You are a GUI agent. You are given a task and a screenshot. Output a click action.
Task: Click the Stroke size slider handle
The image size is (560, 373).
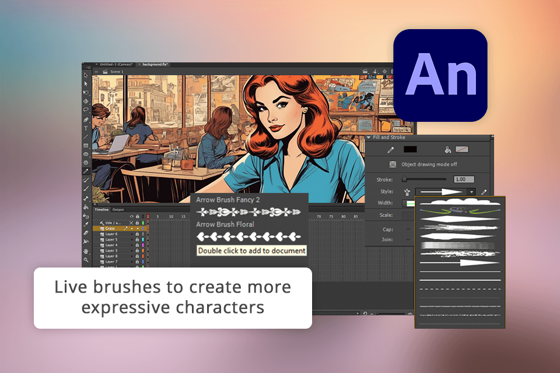404,179
